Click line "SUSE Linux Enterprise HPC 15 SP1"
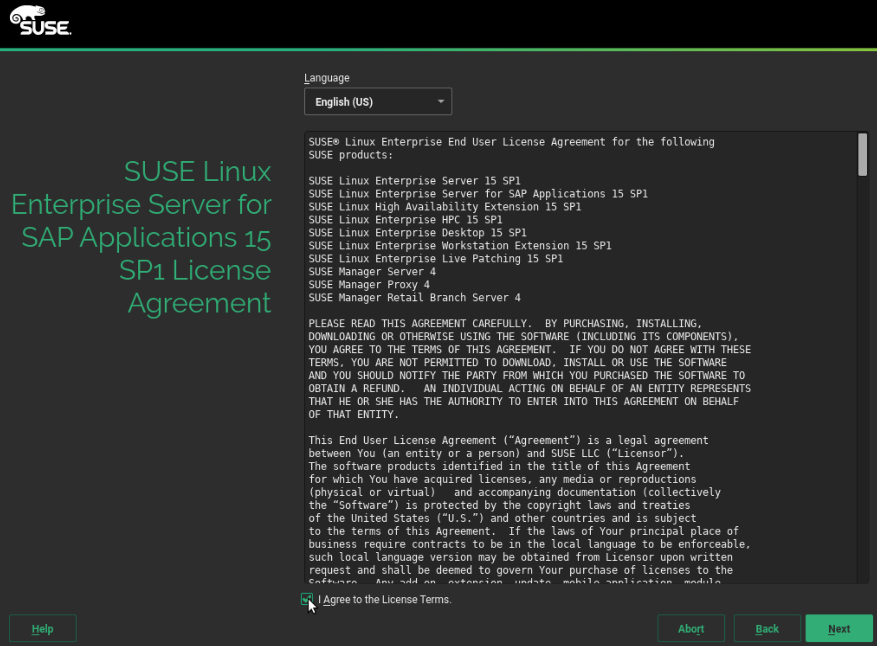Image resolution: width=877 pixels, height=646 pixels. pos(405,219)
